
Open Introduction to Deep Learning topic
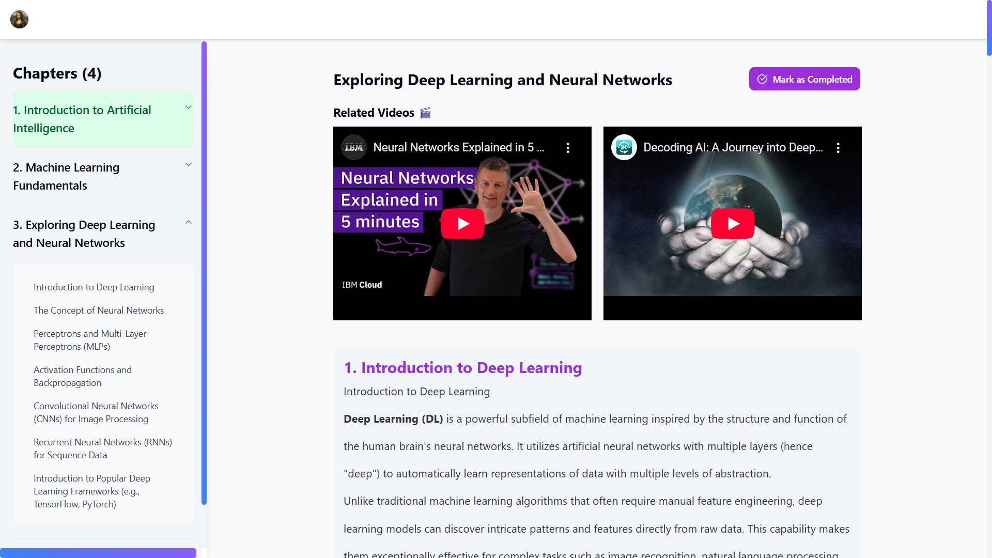click(x=94, y=287)
